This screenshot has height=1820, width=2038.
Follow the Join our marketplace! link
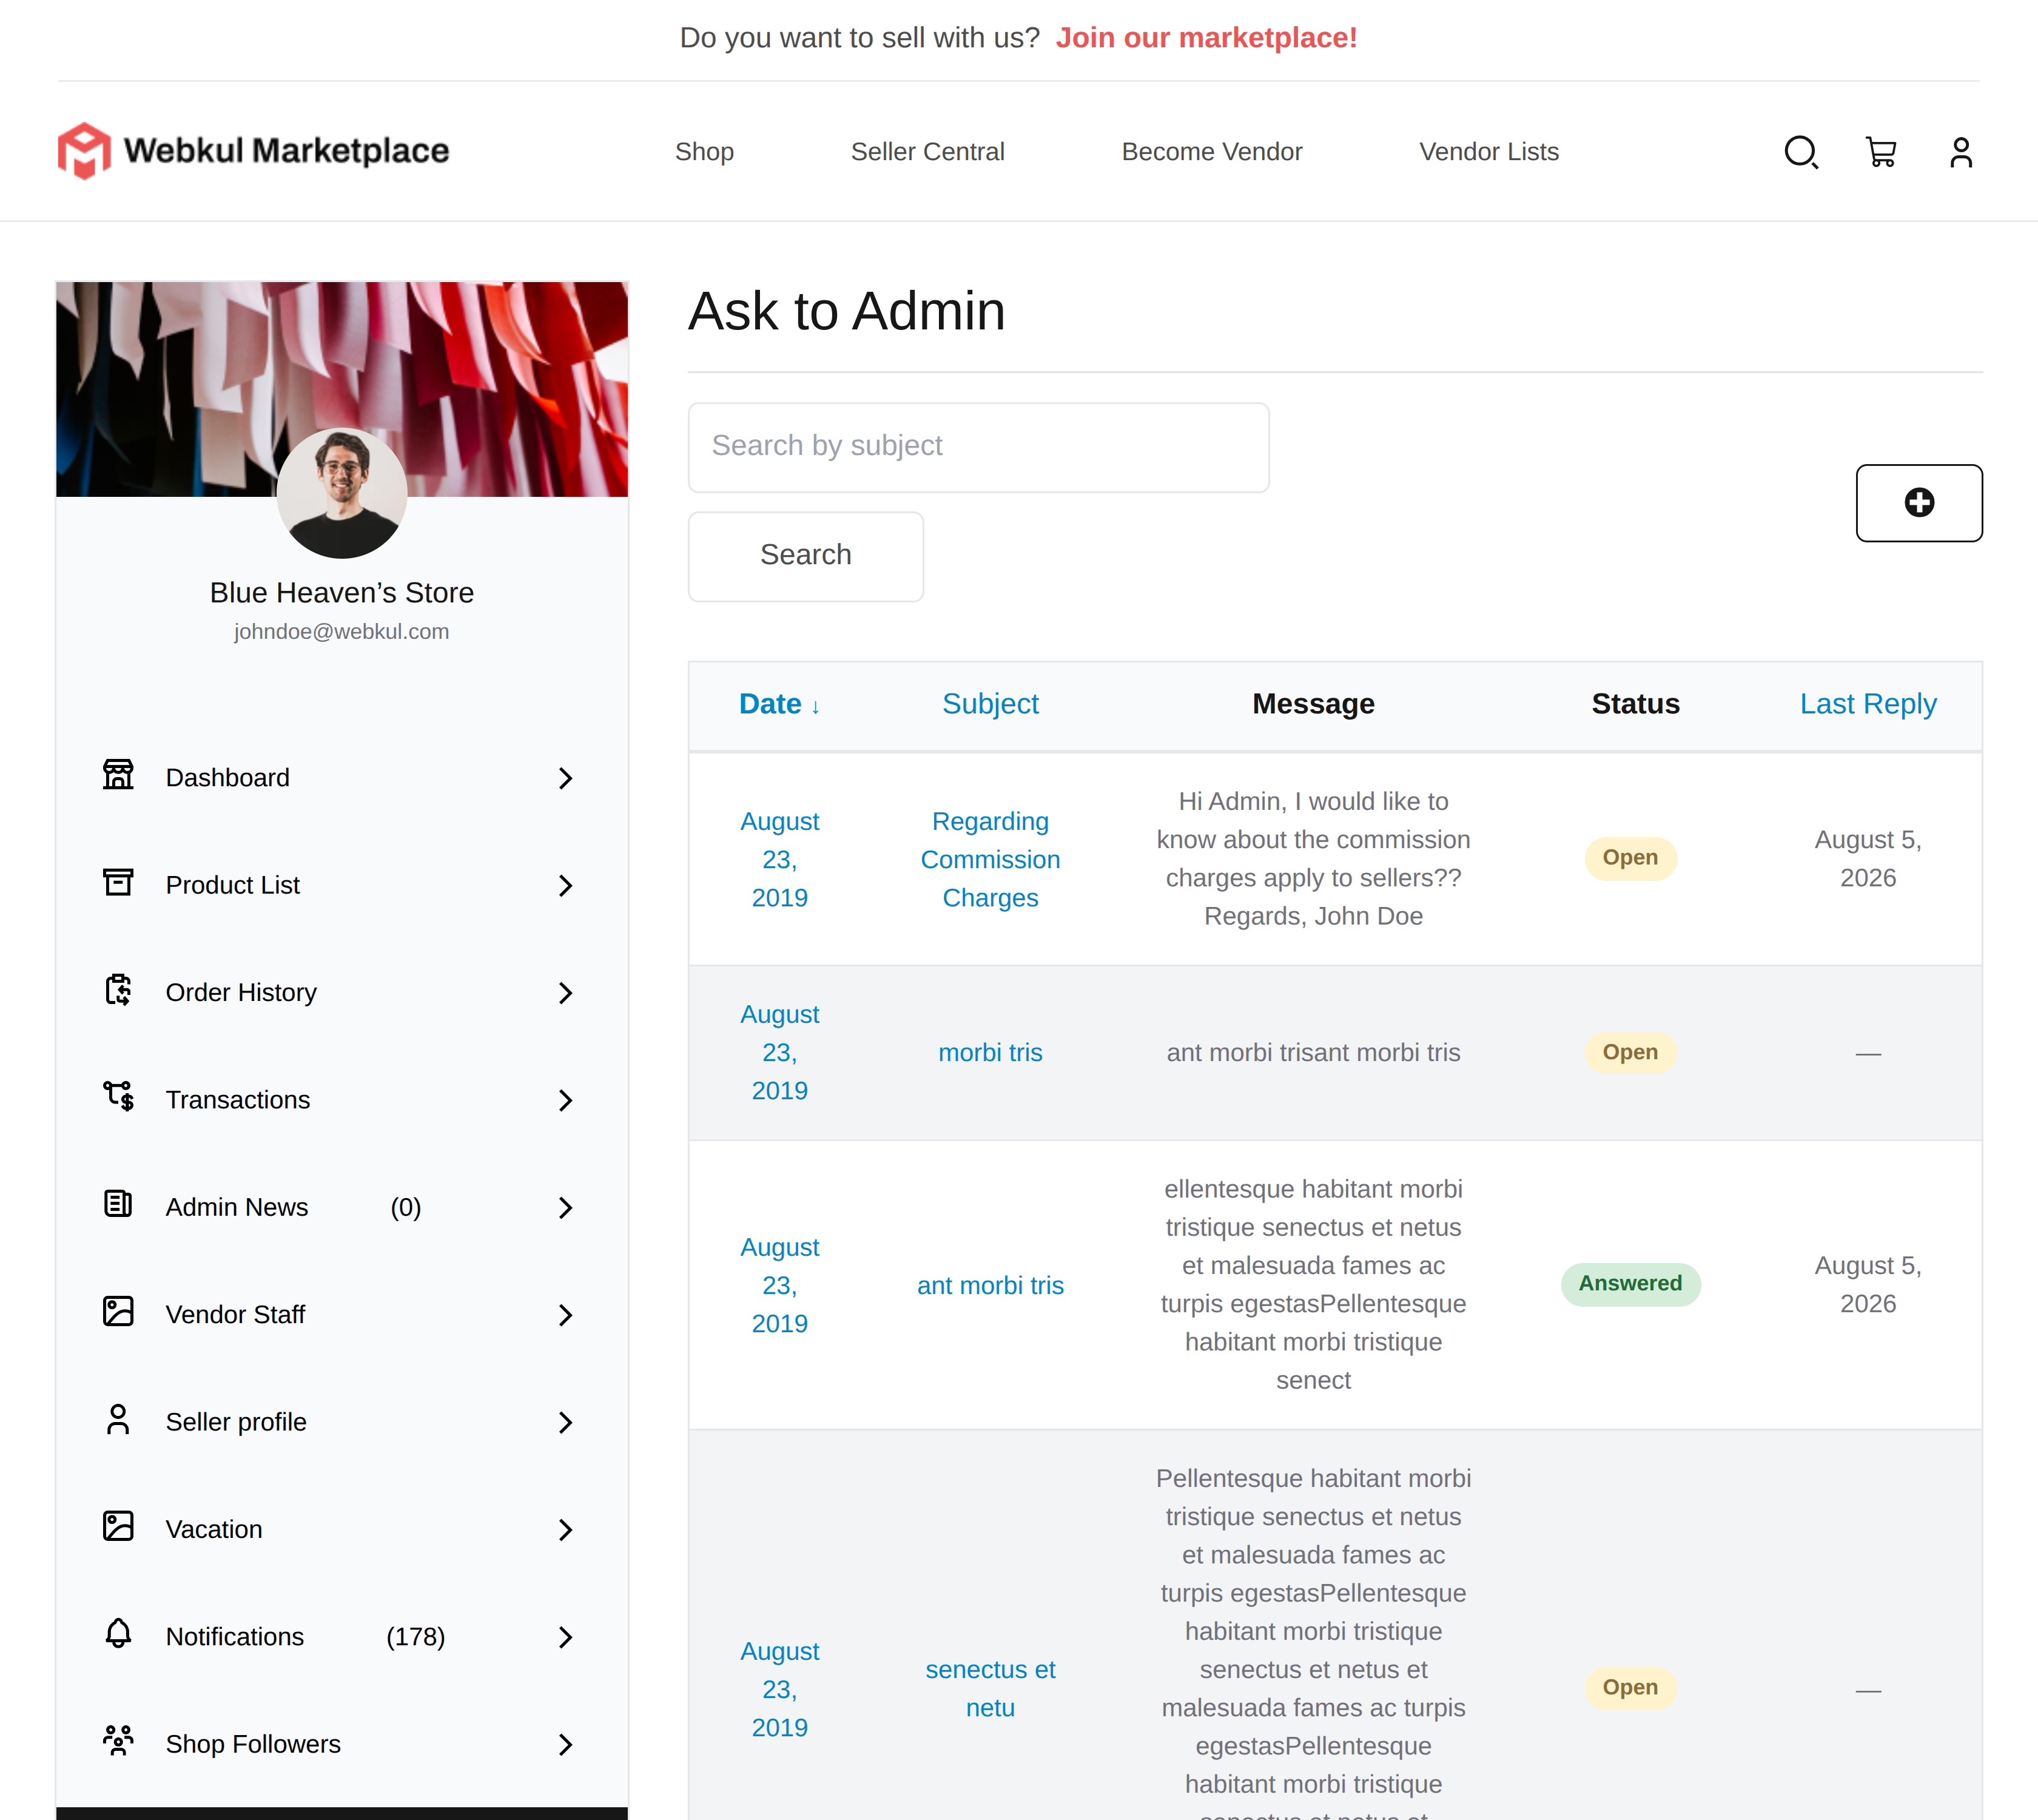tap(1206, 38)
